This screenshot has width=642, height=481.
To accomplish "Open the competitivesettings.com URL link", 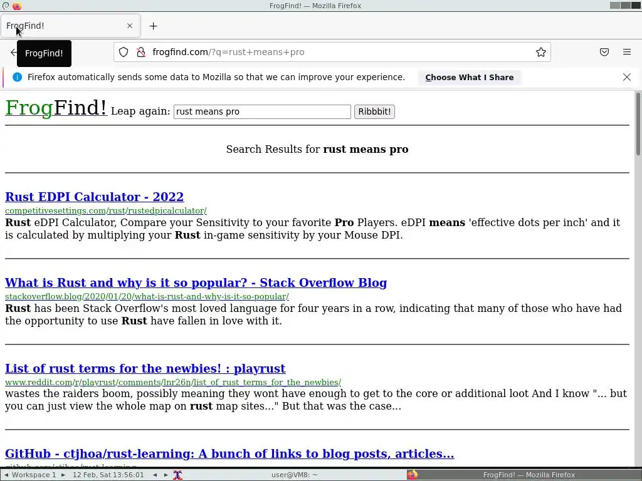I will click(x=105, y=210).
